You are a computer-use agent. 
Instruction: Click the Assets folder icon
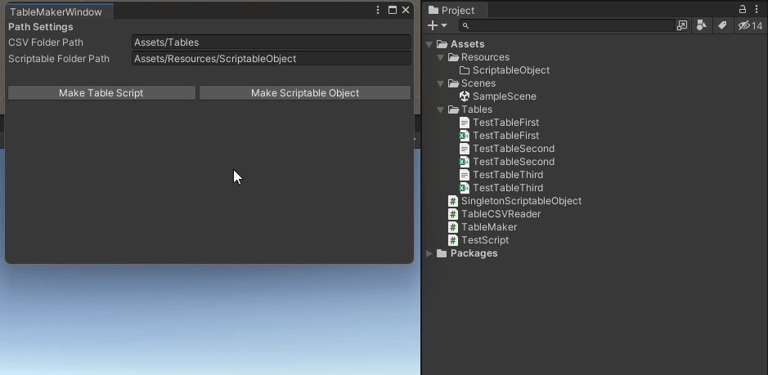[x=442, y=44]
